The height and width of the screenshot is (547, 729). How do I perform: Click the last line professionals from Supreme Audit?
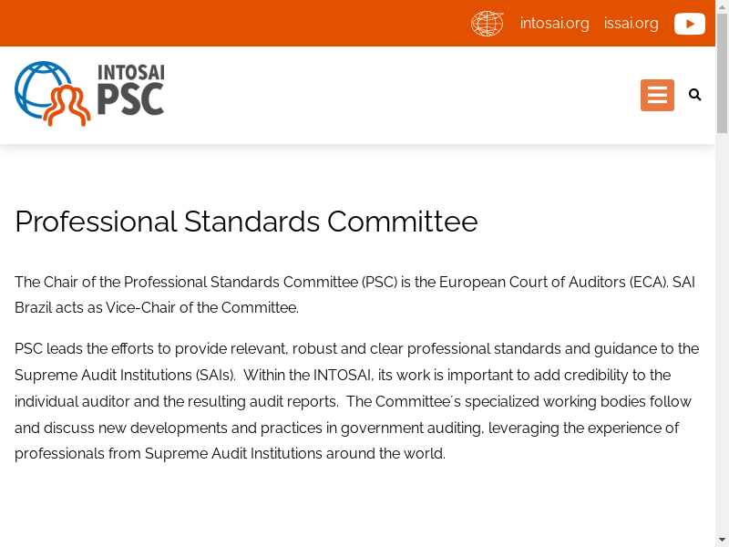[x=230, y=453]
